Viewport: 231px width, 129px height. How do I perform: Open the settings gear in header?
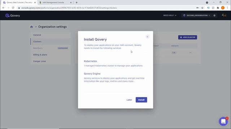pyautogui.click(x=214, y=15)
